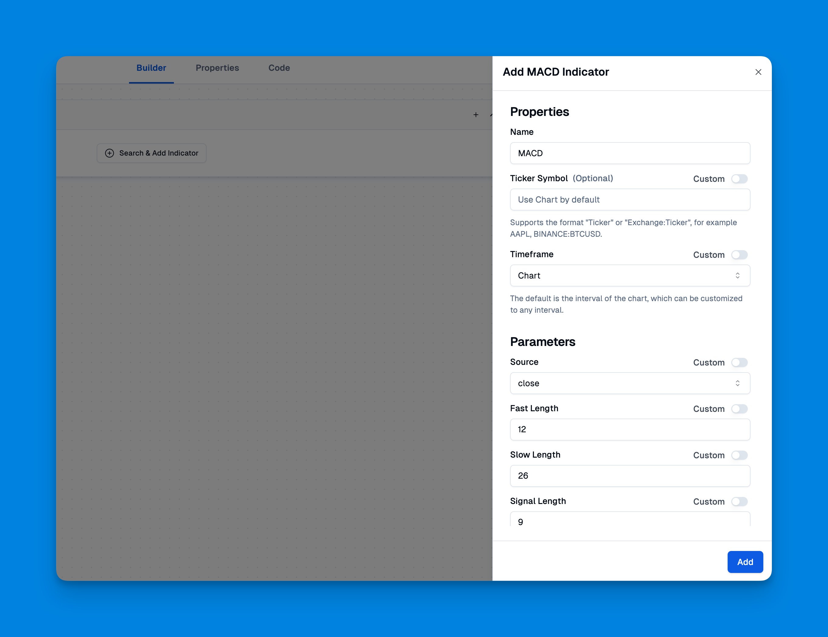Click the Slow Length input field

(629, 476)
